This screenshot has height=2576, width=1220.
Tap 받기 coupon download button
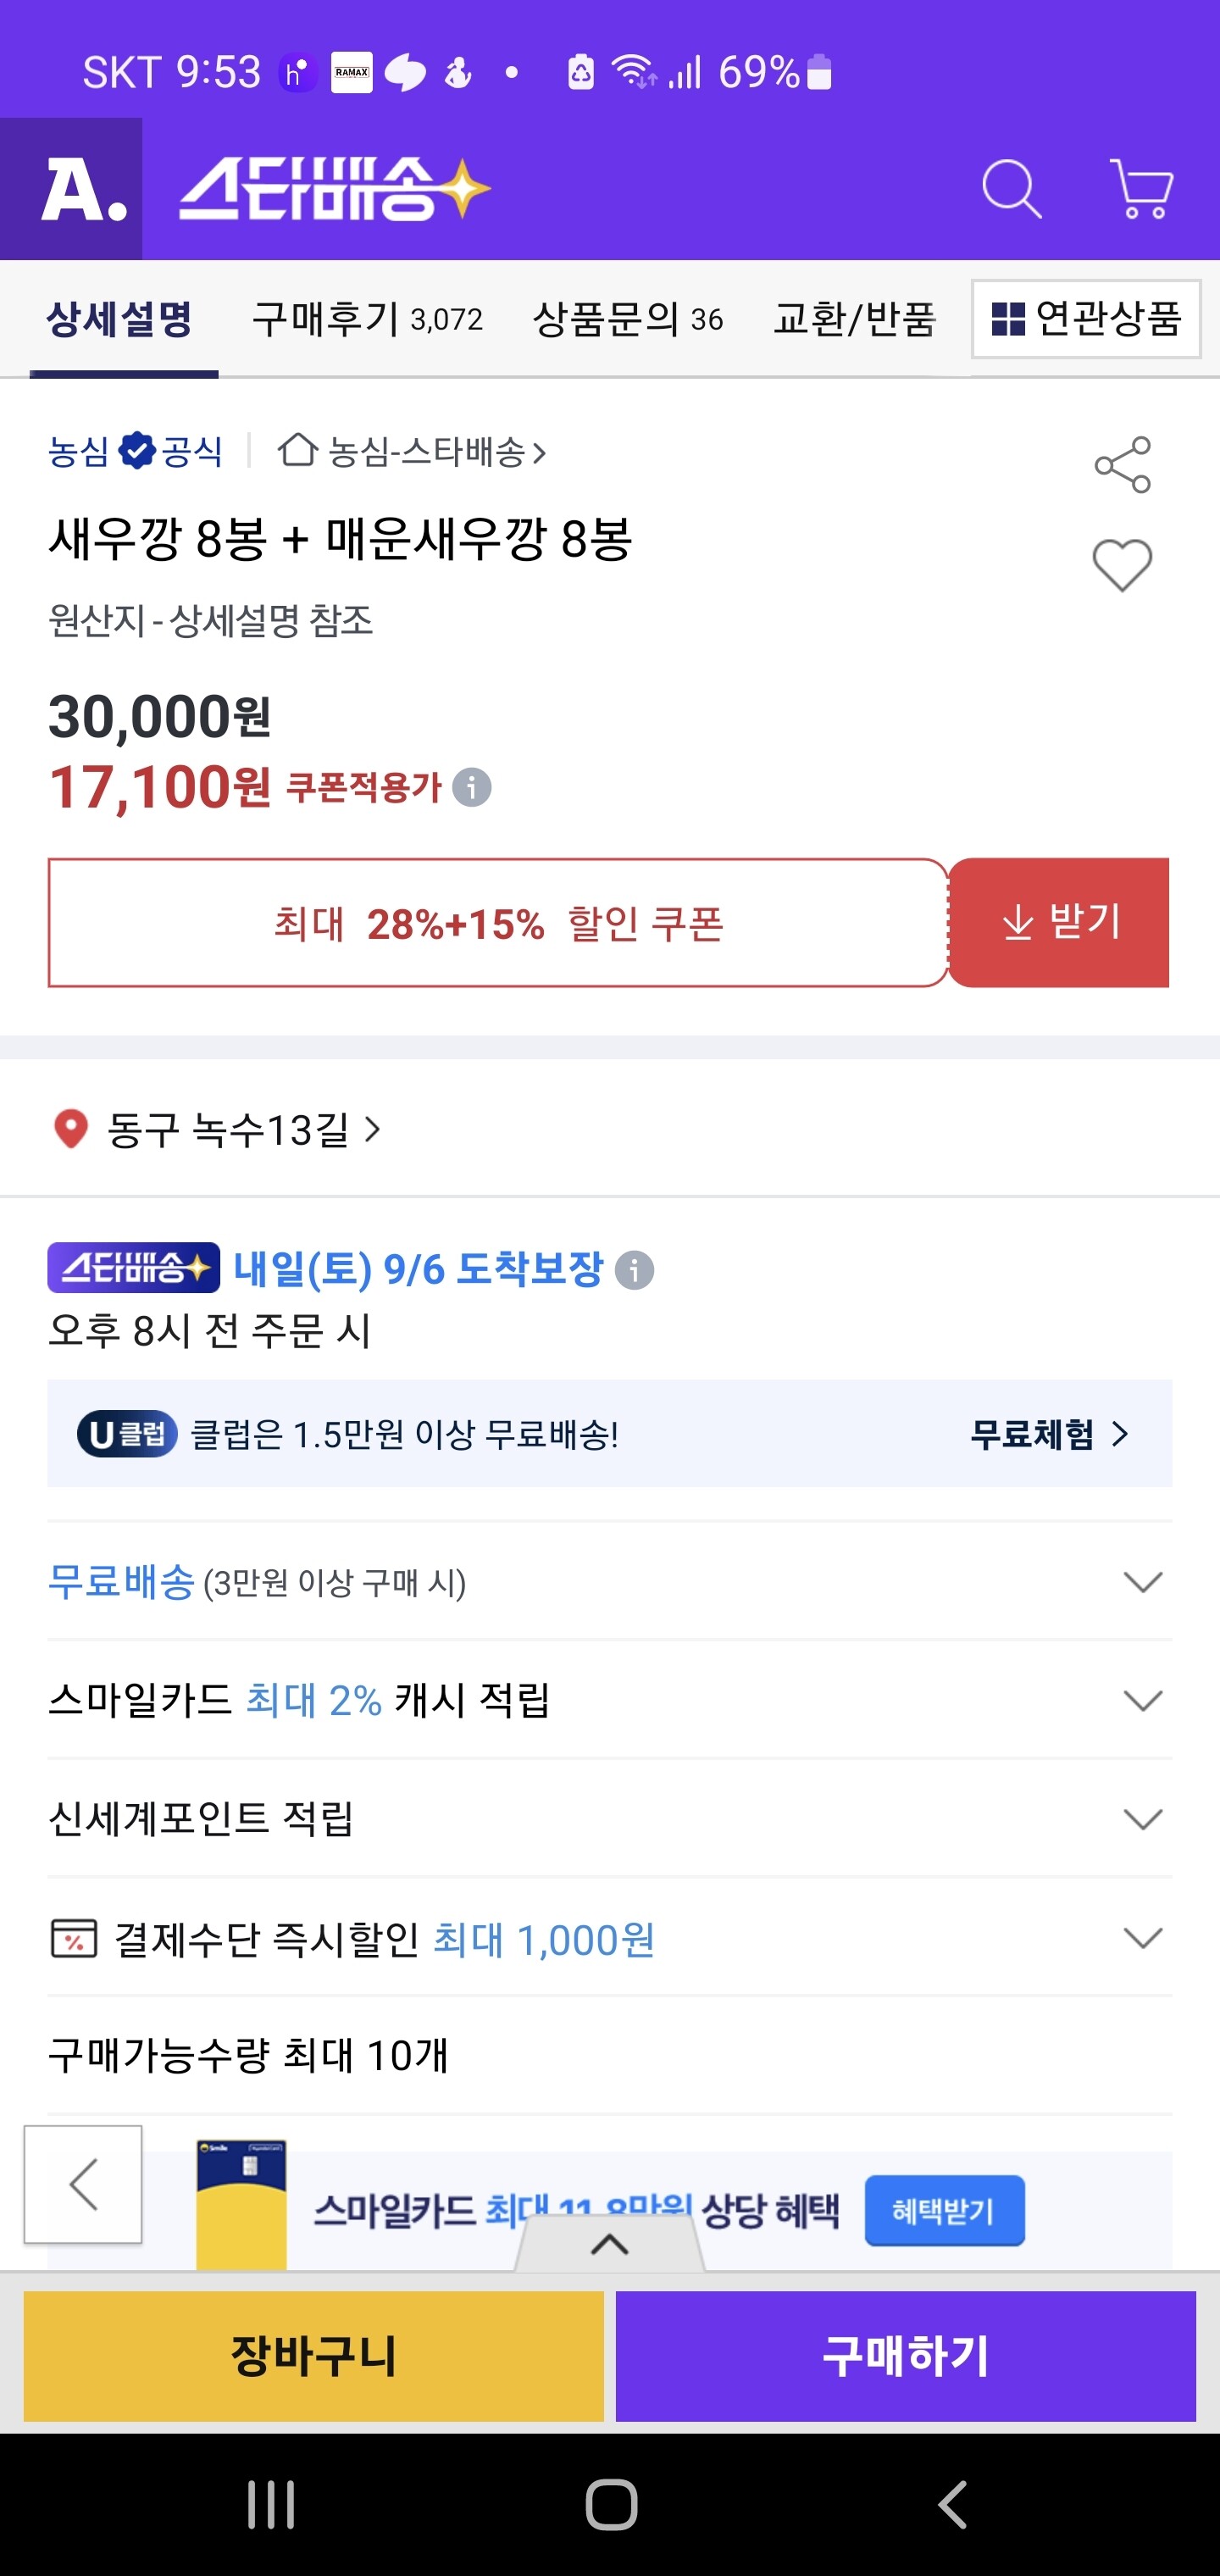pyautogui.click(x=1059, y=922)
